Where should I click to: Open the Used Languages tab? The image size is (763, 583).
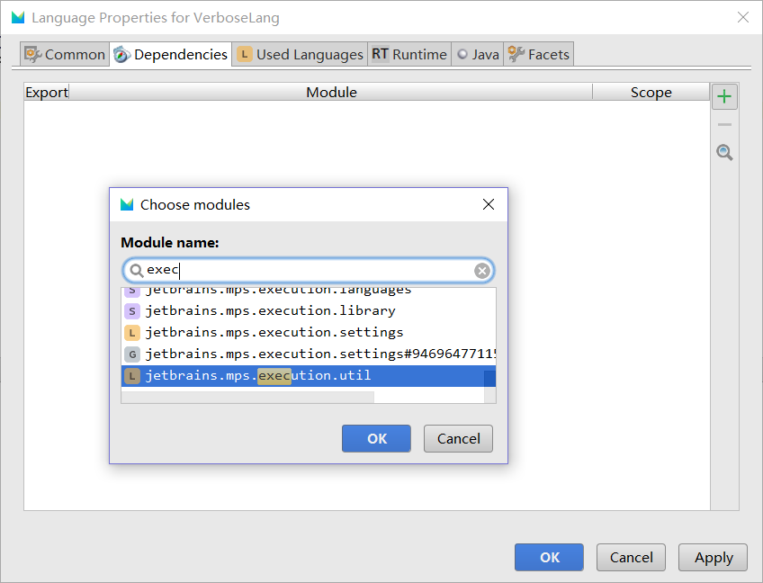click(301, 55)
